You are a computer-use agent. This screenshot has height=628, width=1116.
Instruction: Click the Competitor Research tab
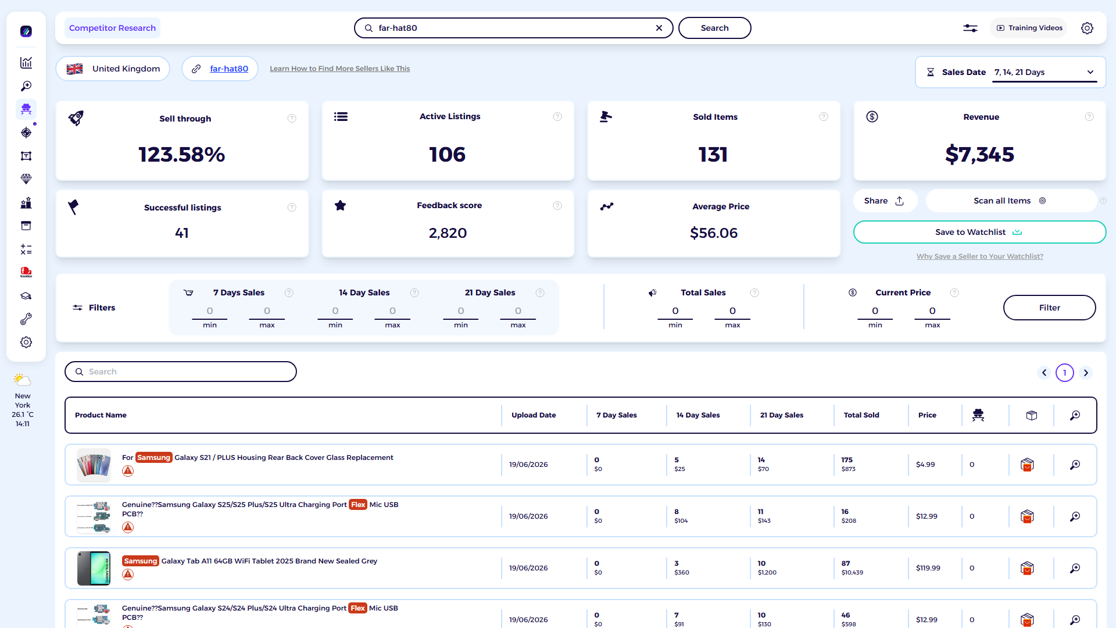point(112,28)
